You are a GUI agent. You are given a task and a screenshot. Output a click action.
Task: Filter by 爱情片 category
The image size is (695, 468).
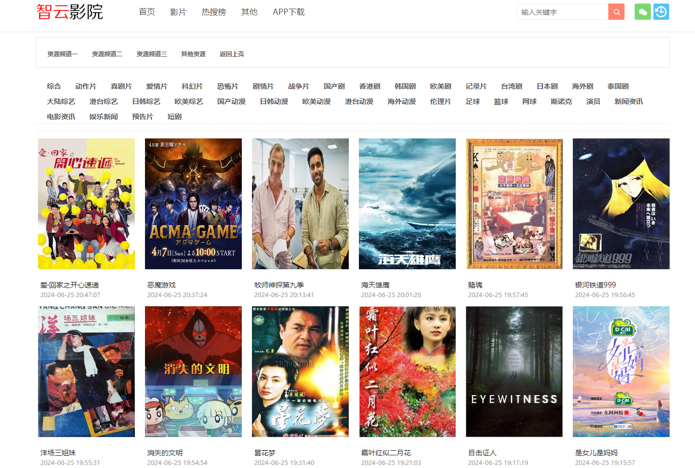tap(157, 86)
